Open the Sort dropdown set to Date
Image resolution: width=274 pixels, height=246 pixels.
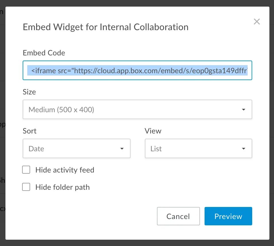76,149
